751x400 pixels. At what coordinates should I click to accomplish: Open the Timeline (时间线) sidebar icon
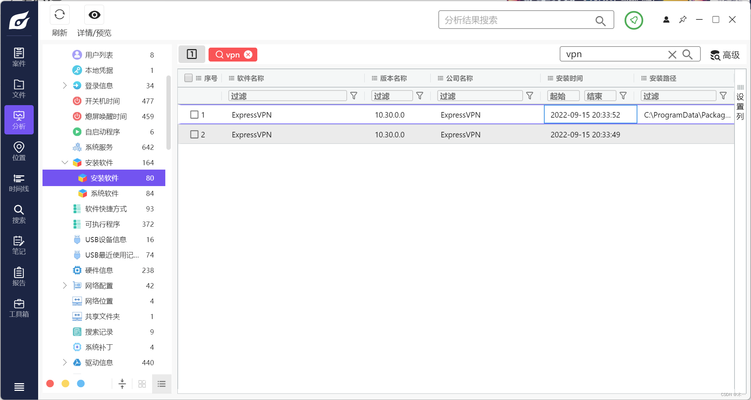pyautogui.click(x=19, y=183)
